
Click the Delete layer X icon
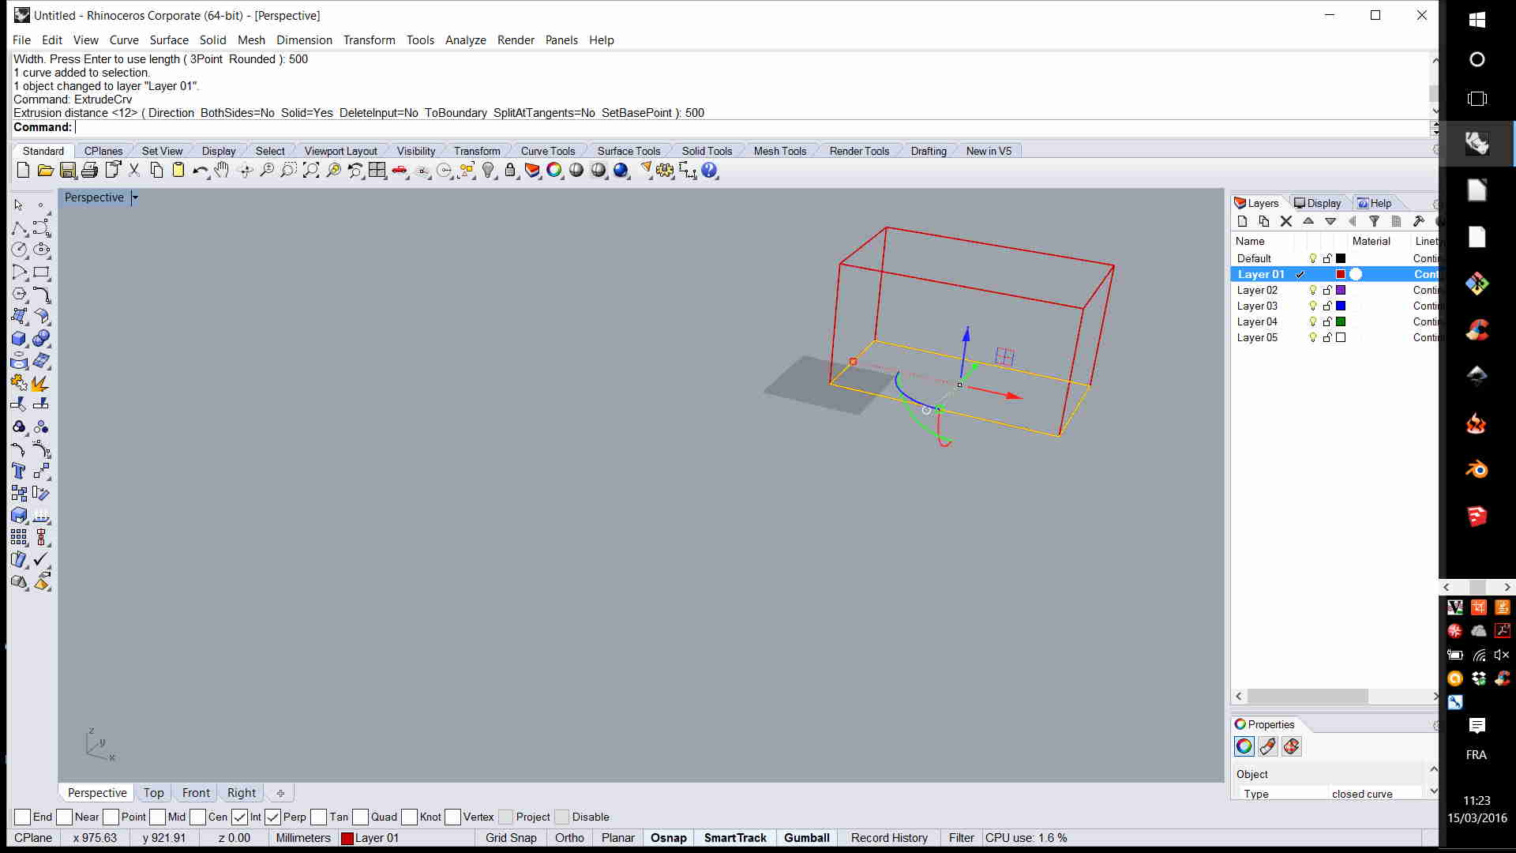pos(1286,222)
